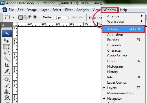The width and height of the screenshot is (147, 103).
Task: Select the Rectangular Marquee tool in toolbox
Action: tap(6, 47)
